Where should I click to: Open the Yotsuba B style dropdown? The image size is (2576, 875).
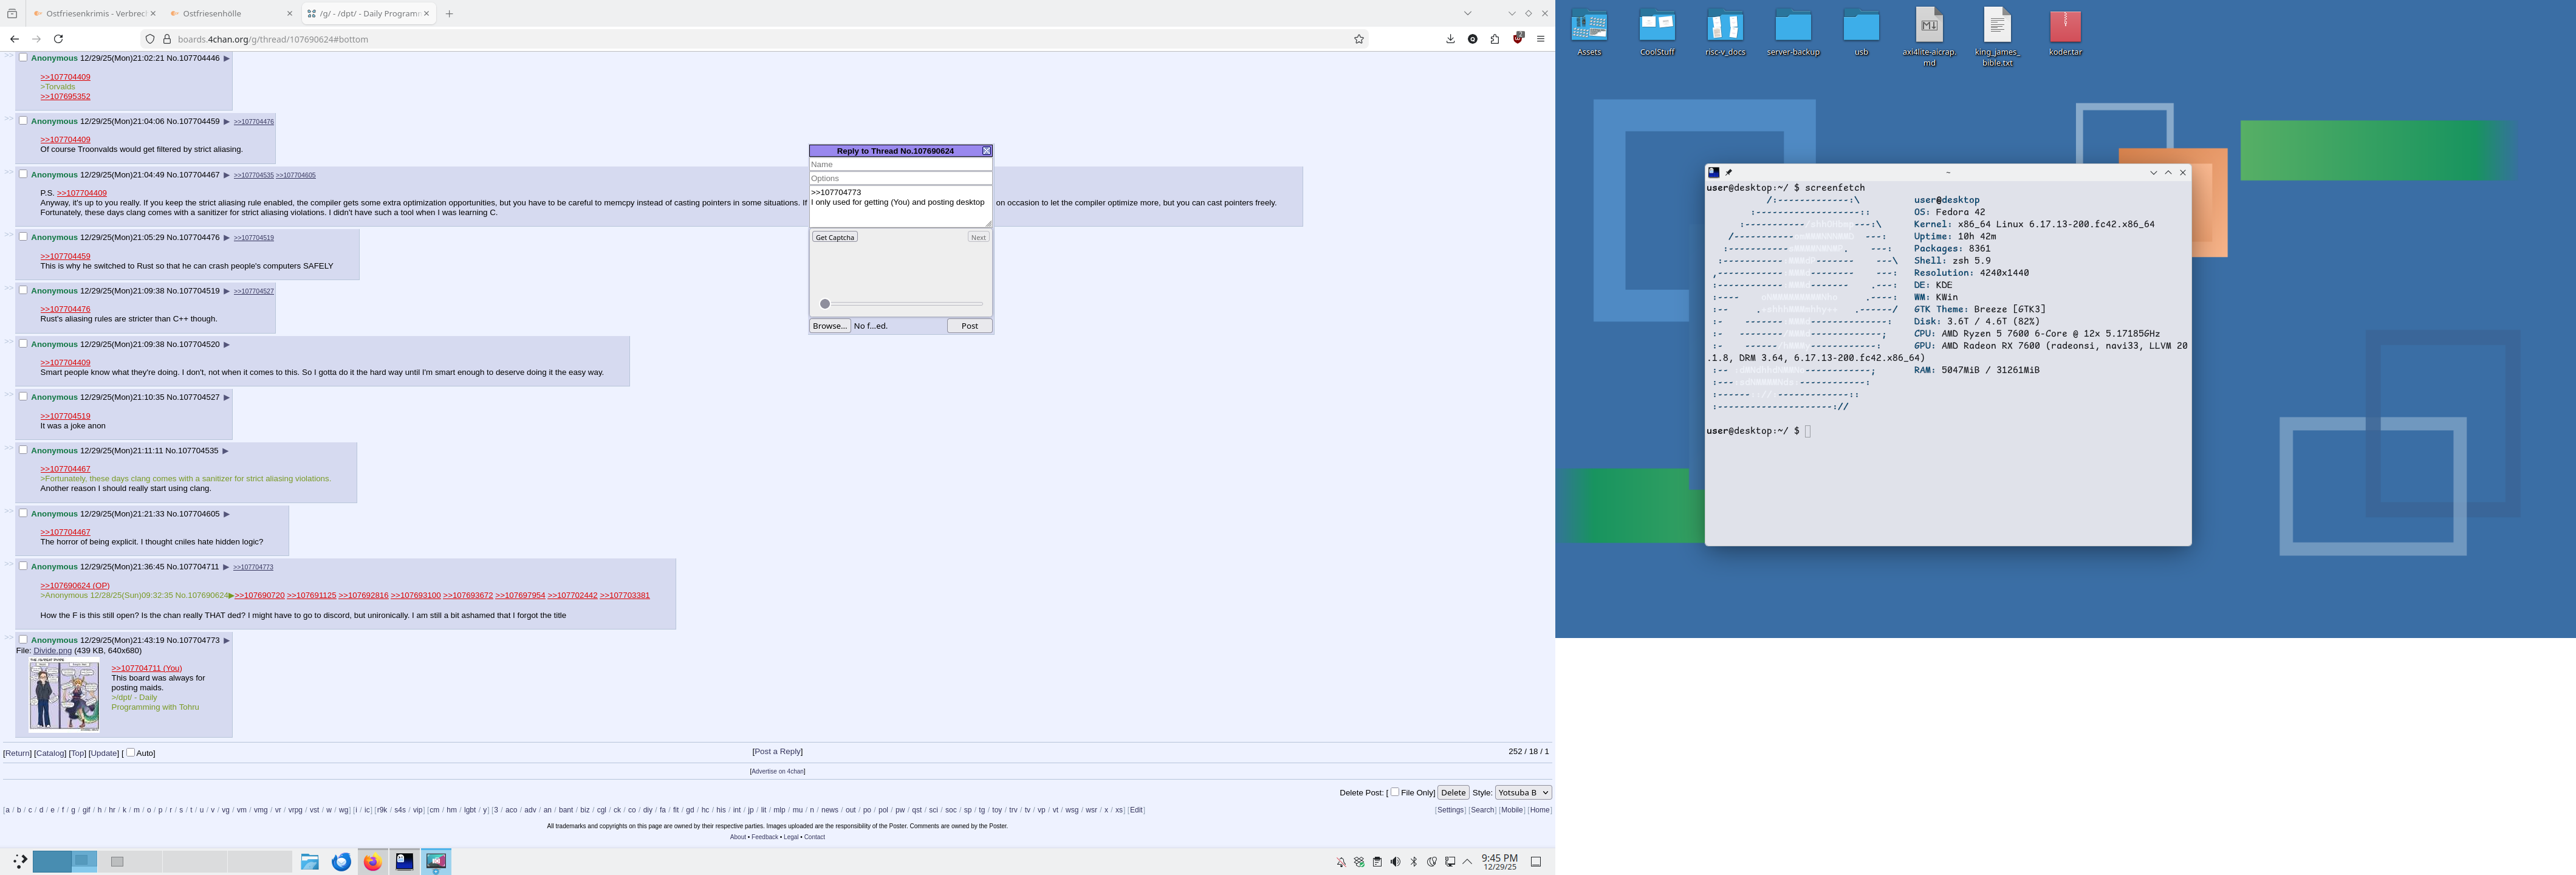click(1522, 792)
